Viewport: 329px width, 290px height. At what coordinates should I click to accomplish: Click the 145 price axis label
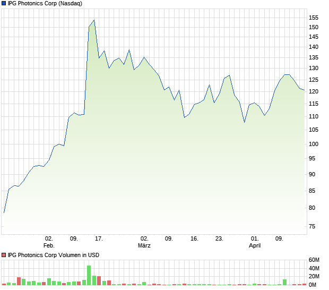click(314, 37)
